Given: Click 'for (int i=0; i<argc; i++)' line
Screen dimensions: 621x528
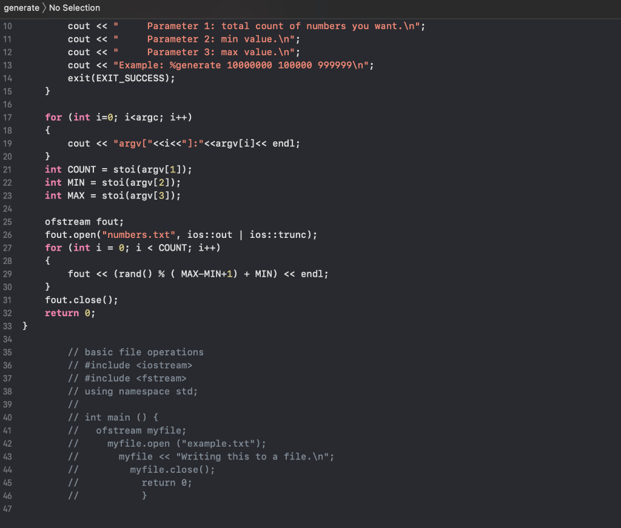Looking at the screenshot, I should point(118,118).
